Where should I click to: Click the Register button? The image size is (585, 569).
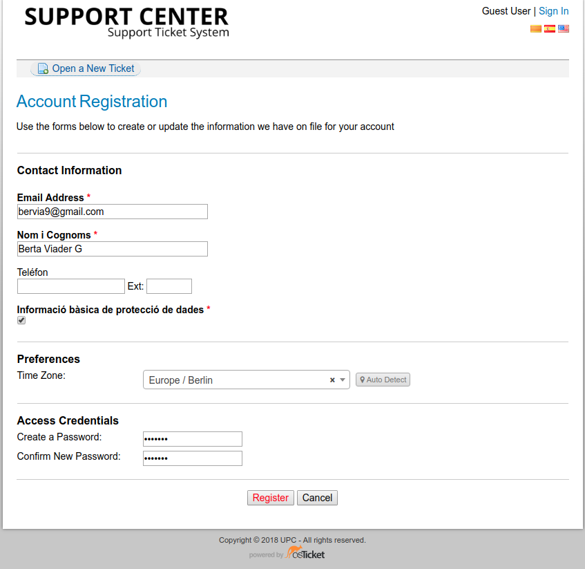tap(270, 497)
